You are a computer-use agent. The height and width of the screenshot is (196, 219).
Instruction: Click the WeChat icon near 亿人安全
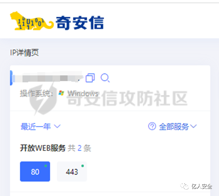pyautogui.click(x=185, y=186)
